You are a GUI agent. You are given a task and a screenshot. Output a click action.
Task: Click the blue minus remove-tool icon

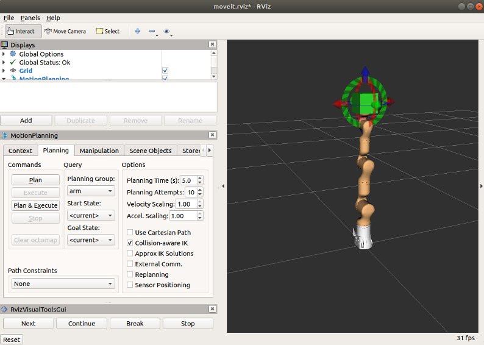152,31
